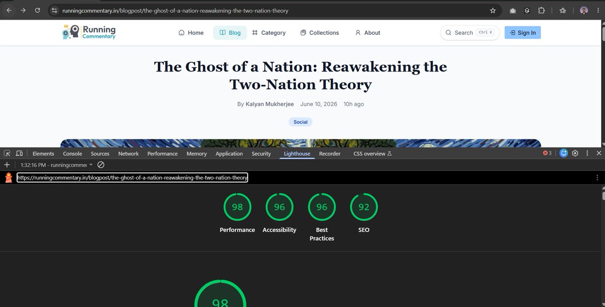The height and width of the screenshot is (307, 605).
Task: Open the About page link
Action: click(x=368, y=33)
